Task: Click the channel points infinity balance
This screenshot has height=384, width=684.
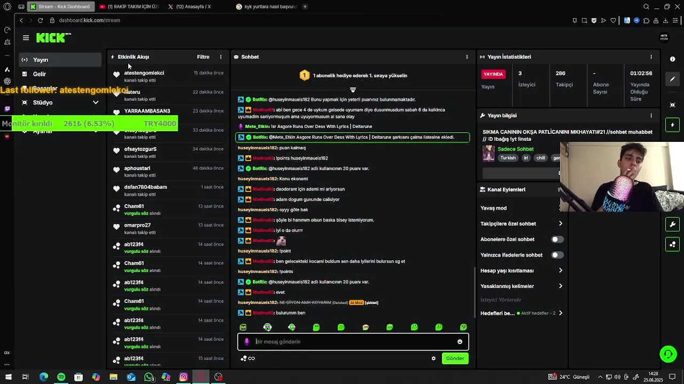Action: click(248, 358)
